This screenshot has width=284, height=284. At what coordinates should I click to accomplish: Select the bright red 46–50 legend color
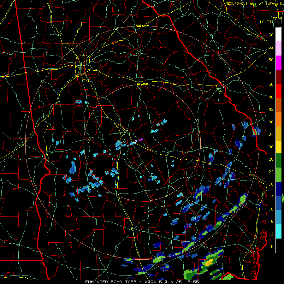(279, 91)
